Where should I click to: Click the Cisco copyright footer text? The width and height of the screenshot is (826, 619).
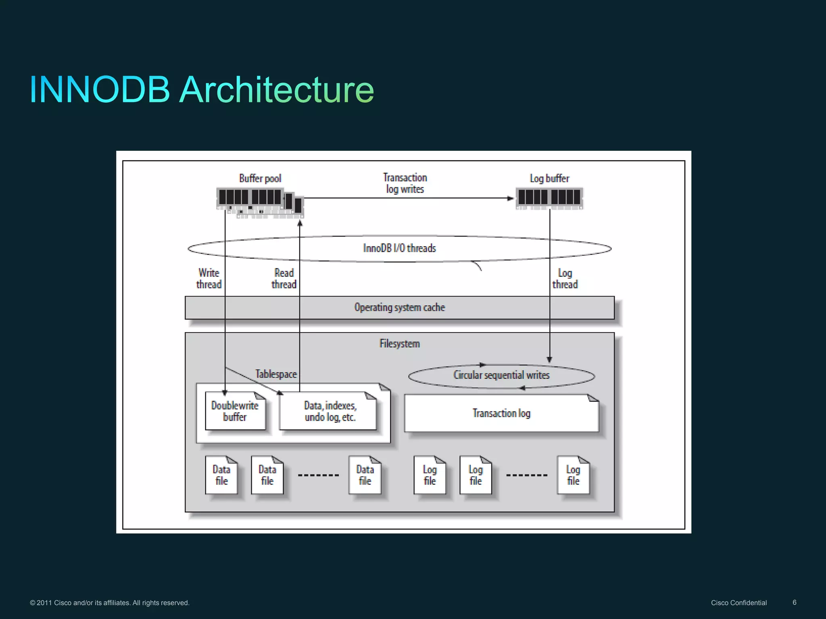(109, 603)
